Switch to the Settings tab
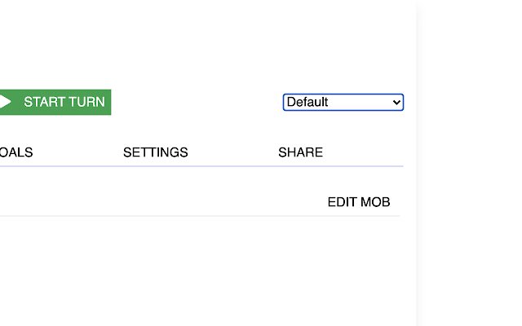The image size is (522, 326). pyautogui.click(x=155, y=152)
